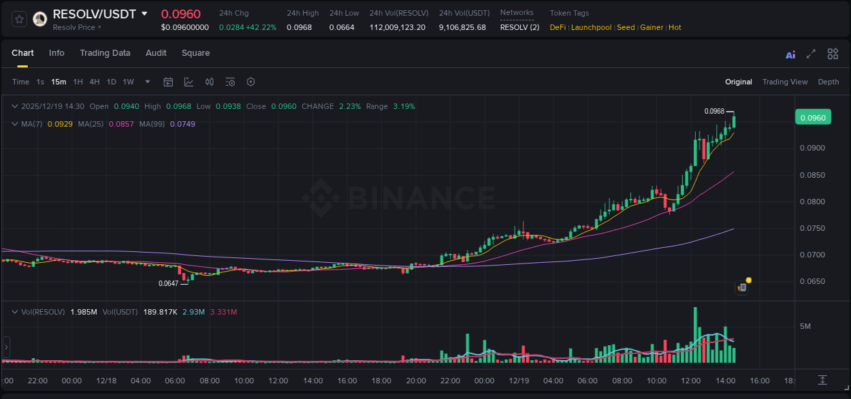Screen dimensions: 851x399
Task: Enable Trading View chart mode
Action: click(x=785, y=82)
